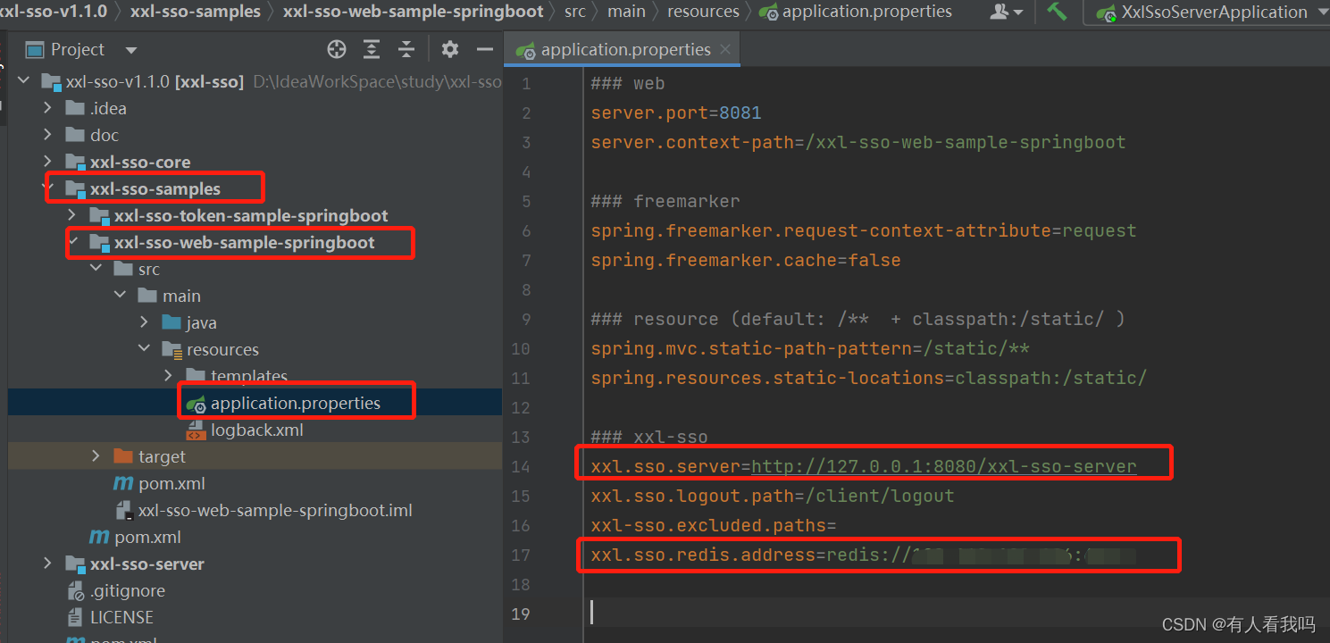Screen dimensions: 1330x643
Task: Click the ### freemarker comment line
Action: click(x=665, y=201)
